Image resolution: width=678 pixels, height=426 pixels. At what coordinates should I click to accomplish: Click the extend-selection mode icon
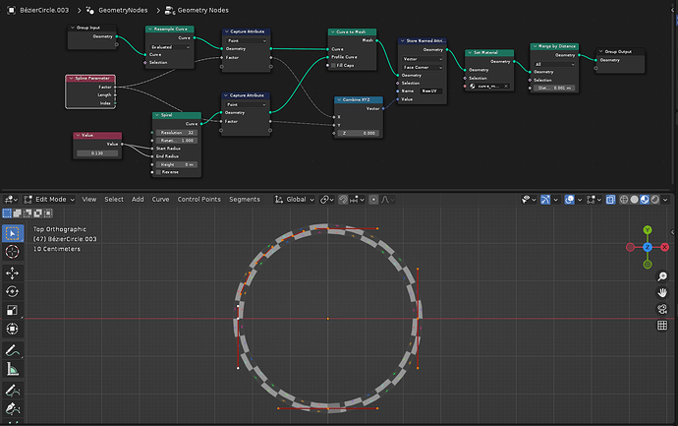[17, 213]
